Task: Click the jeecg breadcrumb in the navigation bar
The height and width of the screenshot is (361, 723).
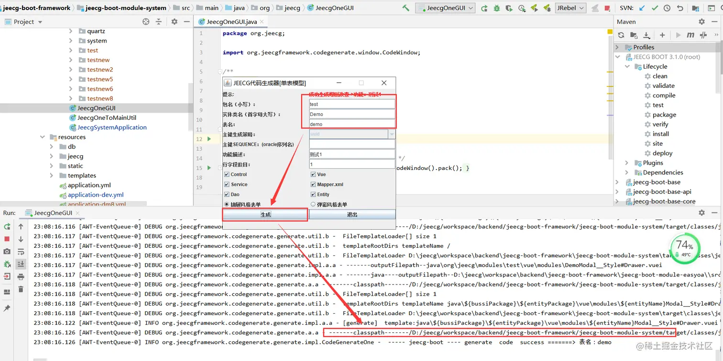Action: pos(292,8)
